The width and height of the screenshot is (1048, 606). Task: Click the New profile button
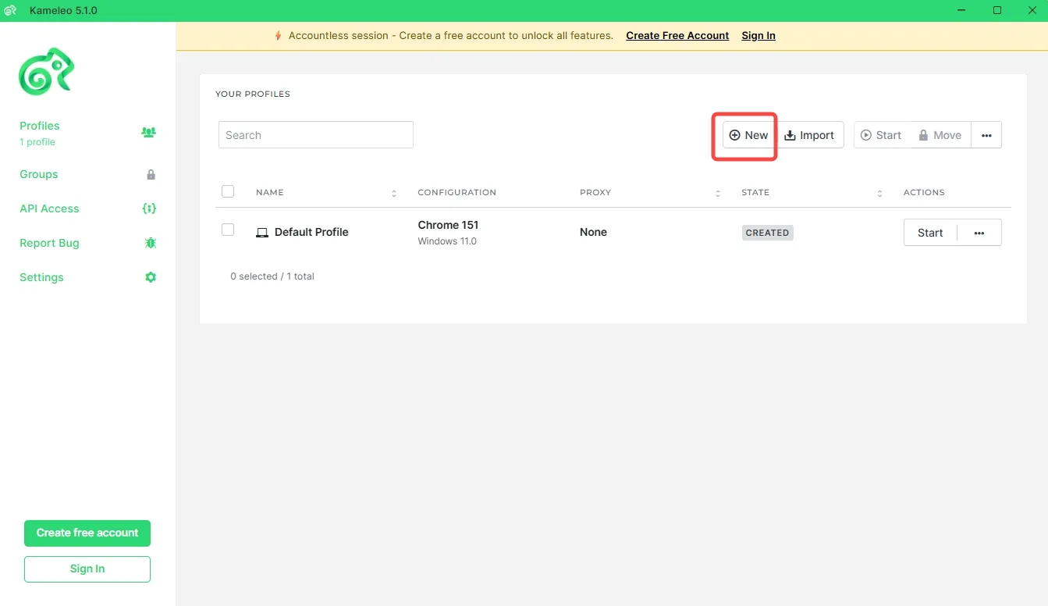point(748,135)
